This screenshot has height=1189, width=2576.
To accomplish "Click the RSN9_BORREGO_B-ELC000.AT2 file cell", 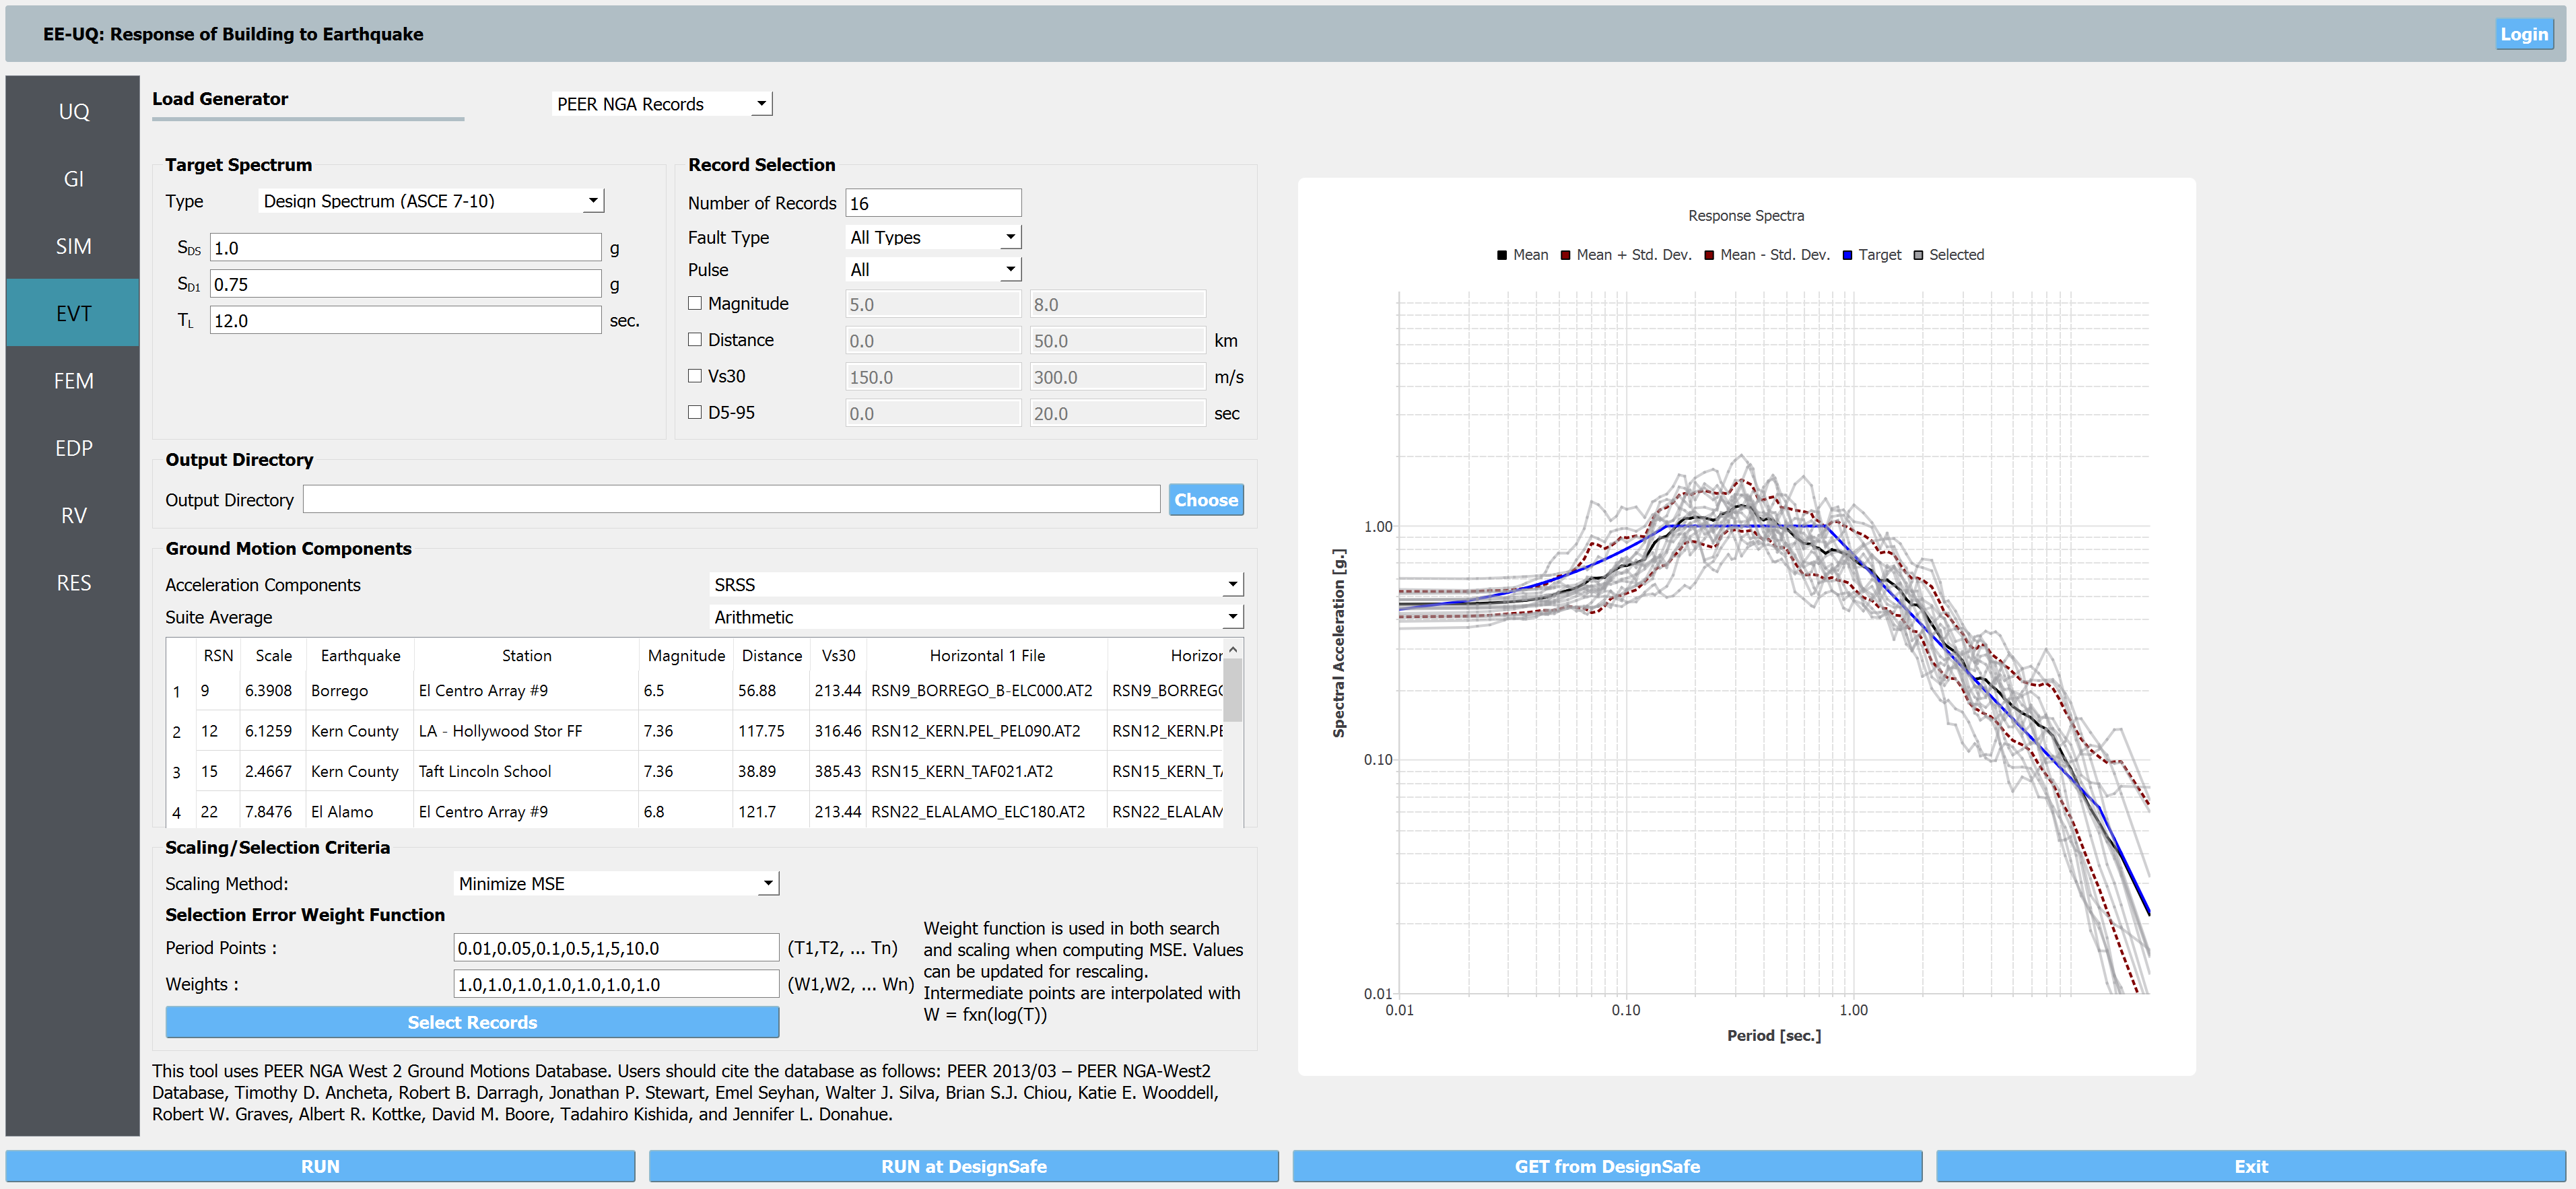I will pyautogui.click(x=987, y=691).
